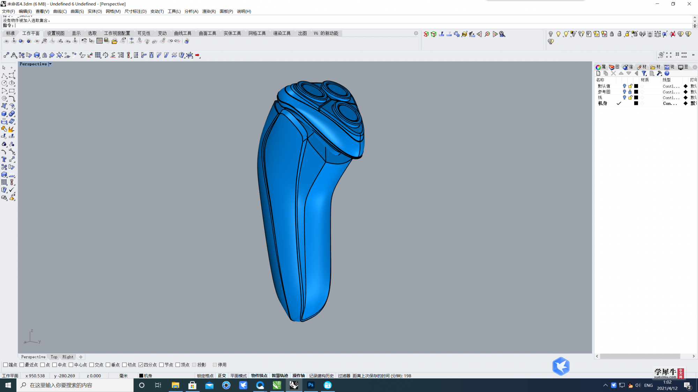Open layer tools hammer icon
This screenshot has width=698, height=392.
[659, 74]
